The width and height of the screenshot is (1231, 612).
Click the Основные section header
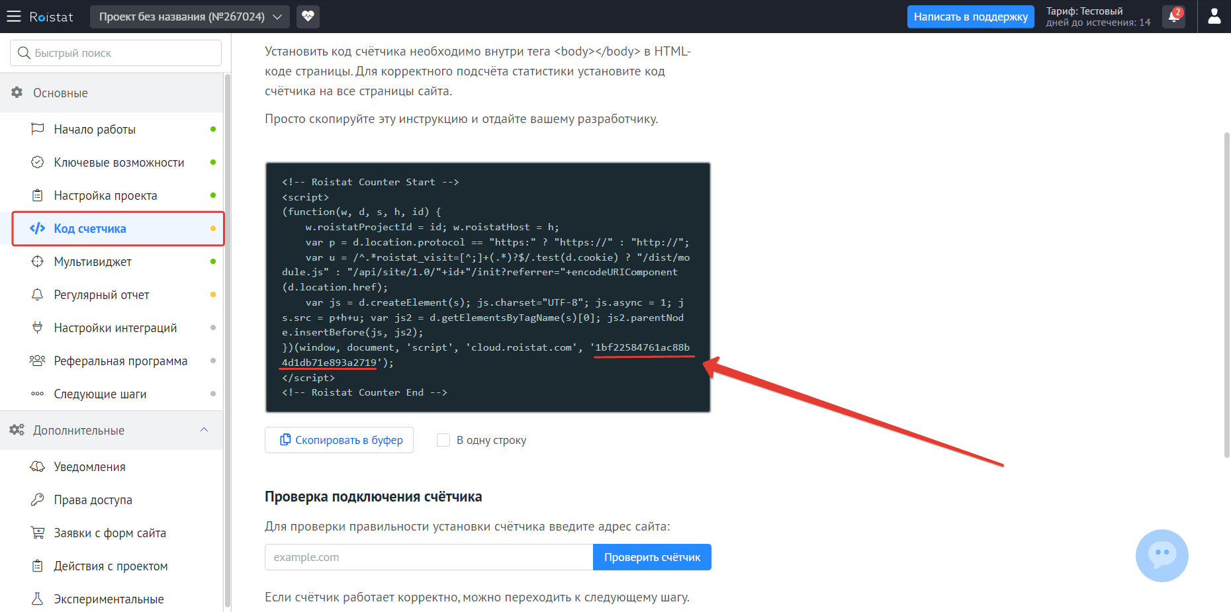[x=112, y=93]
